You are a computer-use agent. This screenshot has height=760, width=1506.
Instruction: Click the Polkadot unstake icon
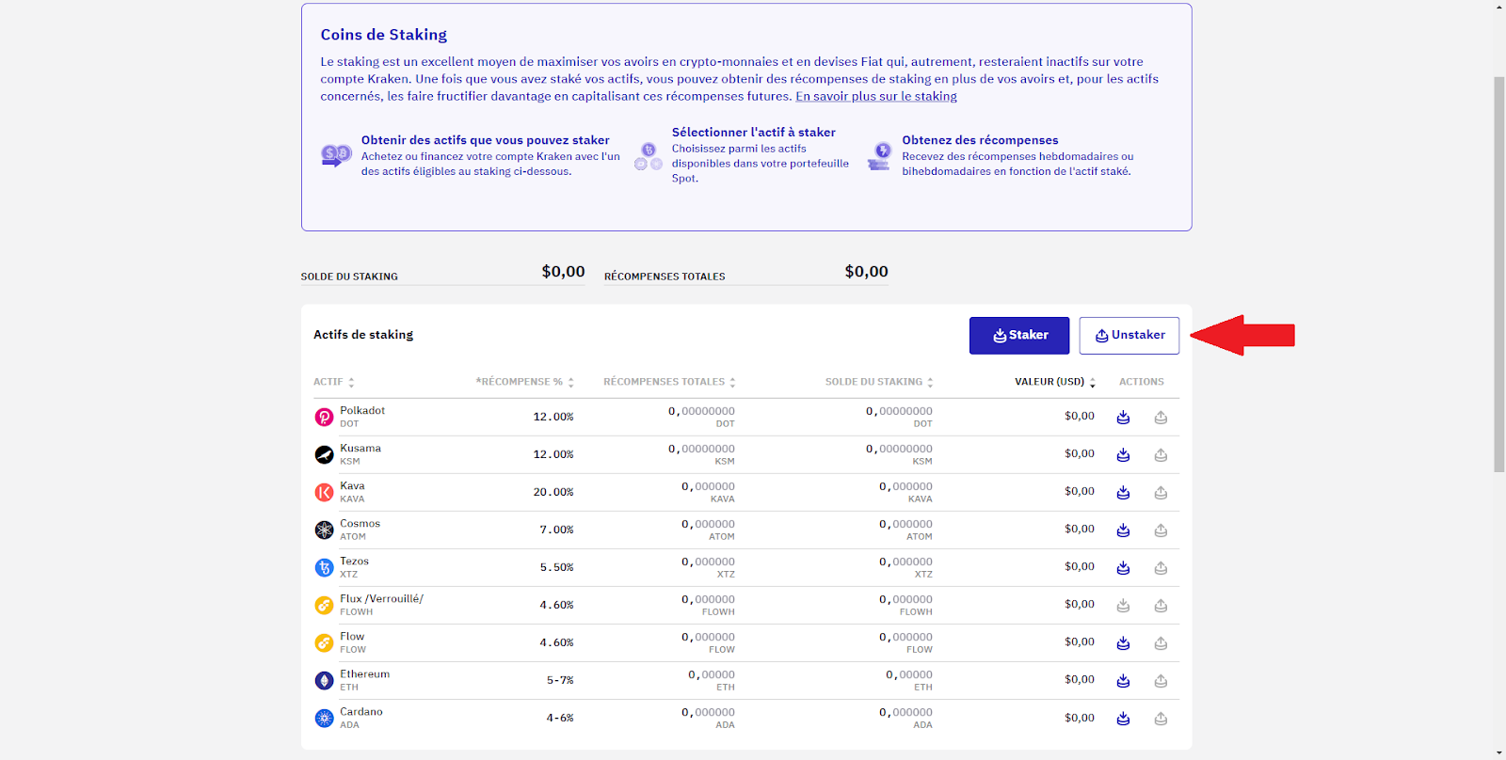pyautogui.click(x=1161, y=417)
